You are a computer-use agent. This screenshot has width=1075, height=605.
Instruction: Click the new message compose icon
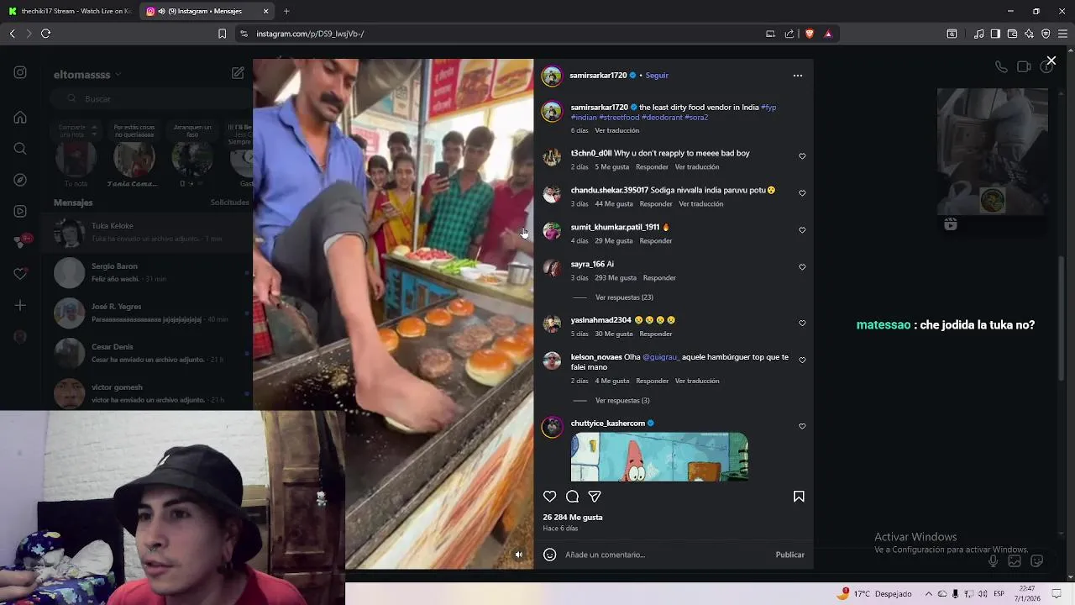[238, 73]
